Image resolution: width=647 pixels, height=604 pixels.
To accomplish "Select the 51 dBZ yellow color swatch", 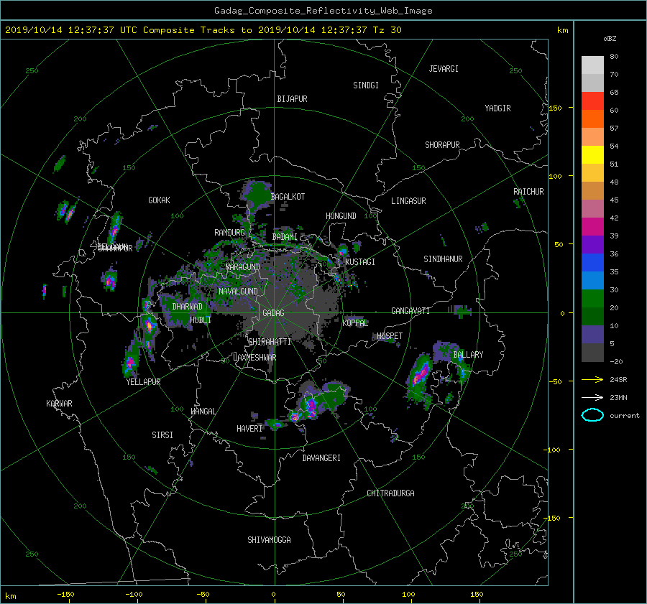I will click(x=592, y=154).
